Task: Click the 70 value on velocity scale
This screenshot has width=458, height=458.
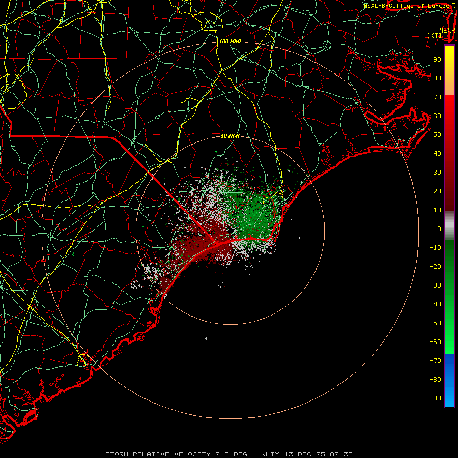Action: coord(437,97)
